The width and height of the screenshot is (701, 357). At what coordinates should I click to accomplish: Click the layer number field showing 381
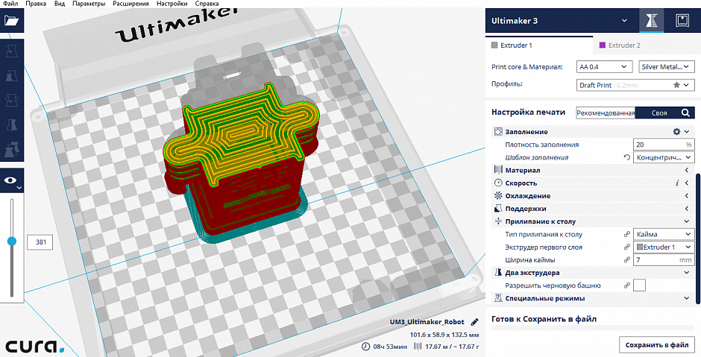[x=41, y=242]
